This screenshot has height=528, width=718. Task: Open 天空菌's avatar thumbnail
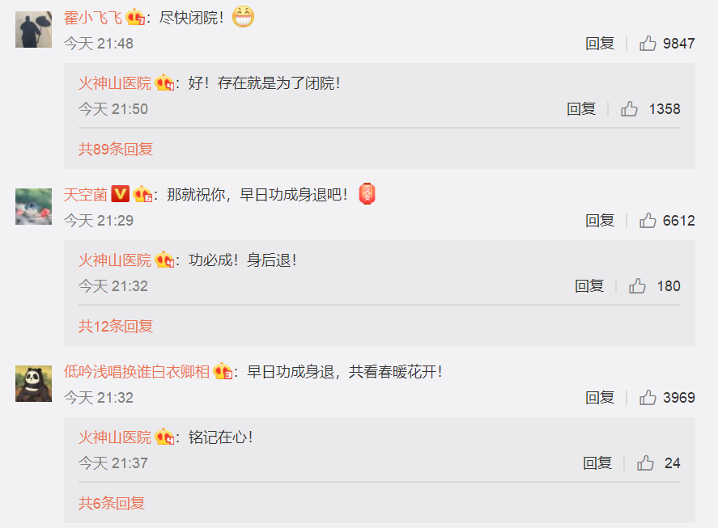[33, 206]
